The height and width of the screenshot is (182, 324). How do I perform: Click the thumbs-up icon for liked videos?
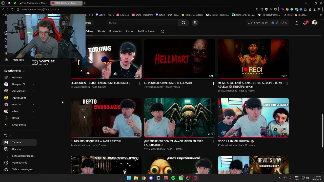point(6,169)
